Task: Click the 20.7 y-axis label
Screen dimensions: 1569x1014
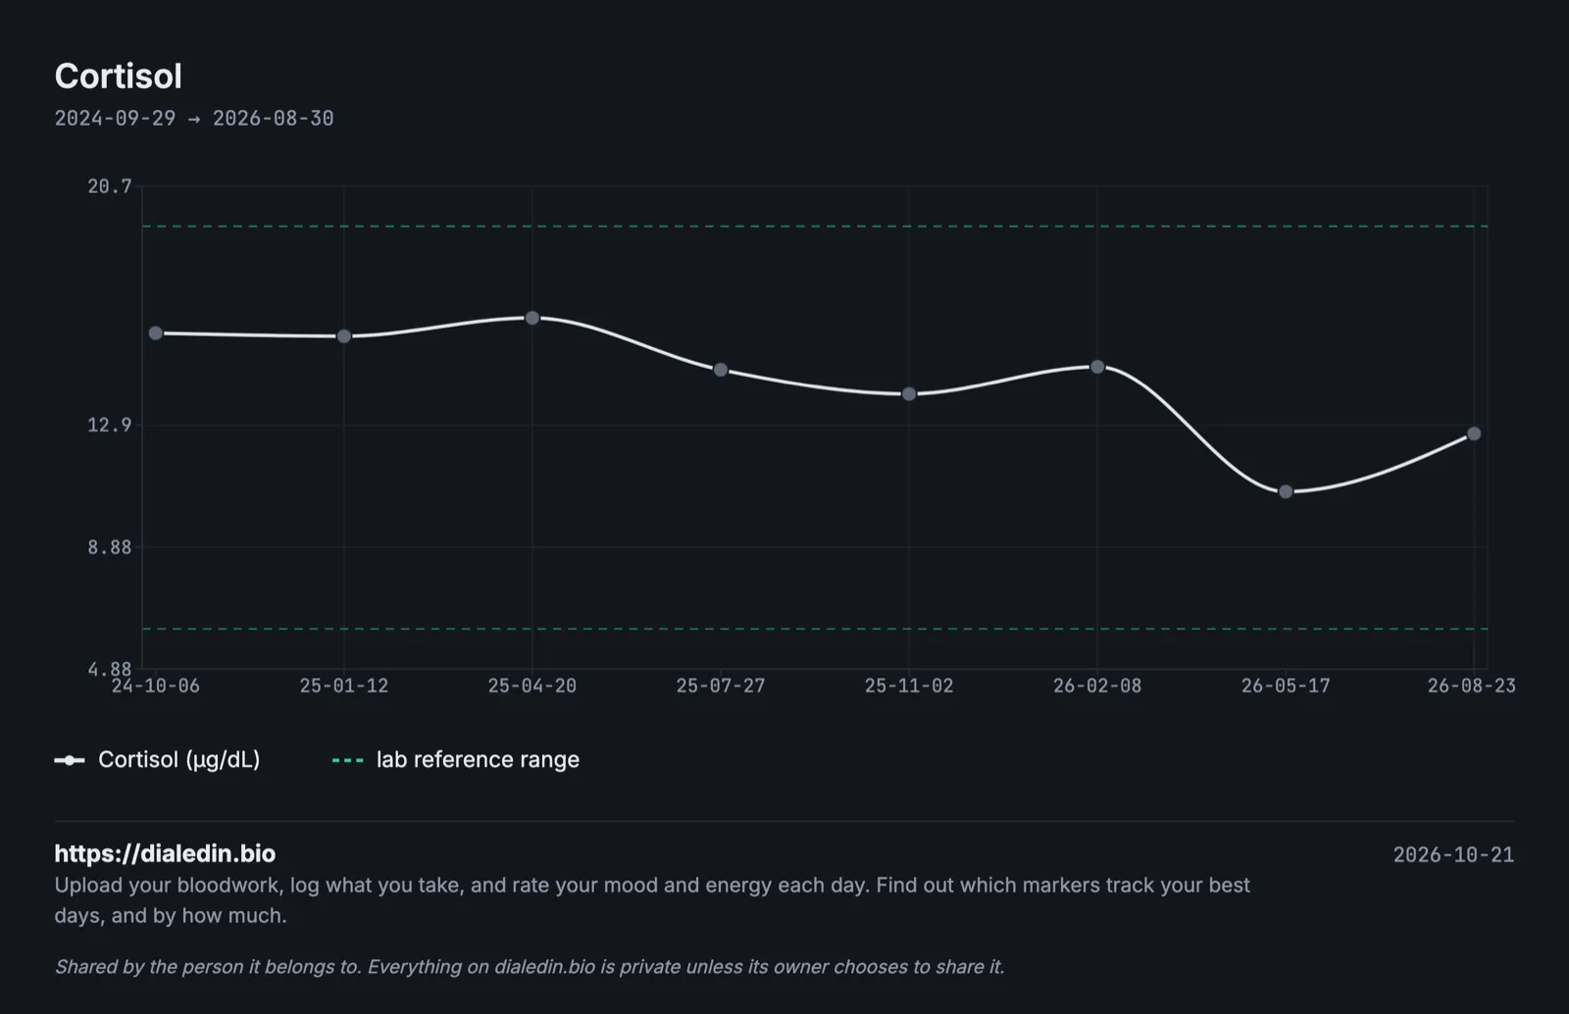Action: click(x=110, y=186)
